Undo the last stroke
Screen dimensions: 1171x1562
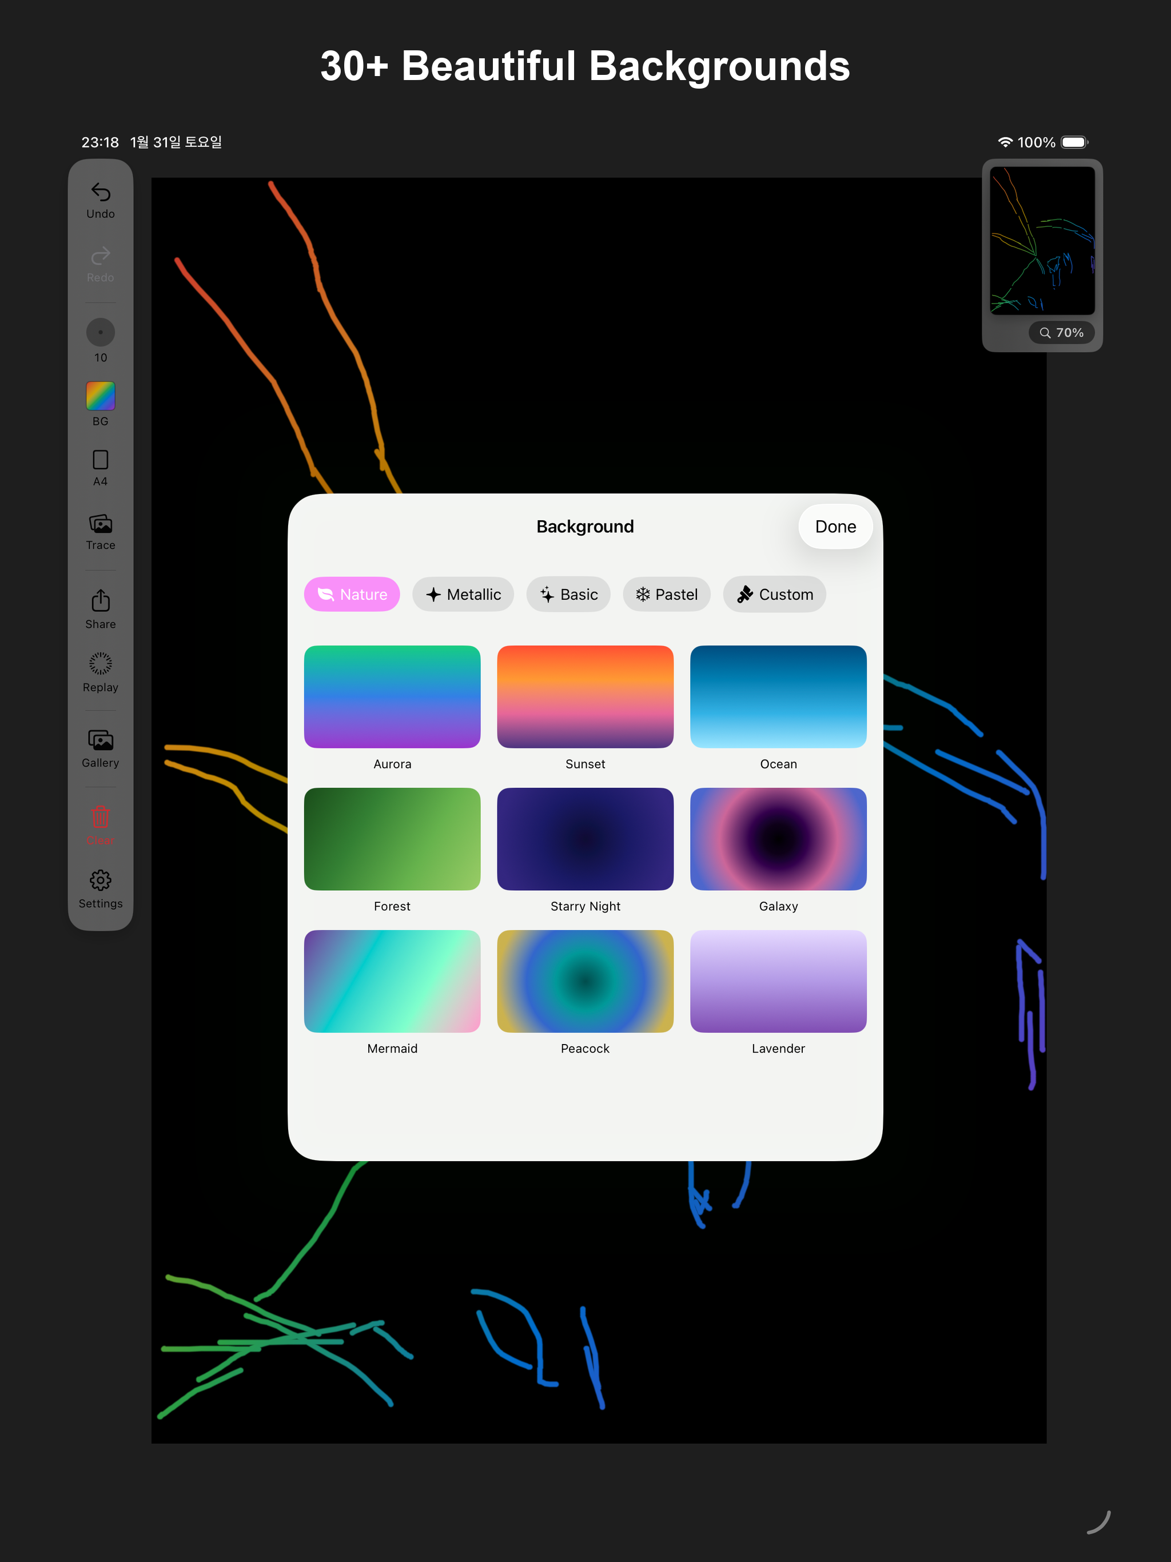click(100, 201)
